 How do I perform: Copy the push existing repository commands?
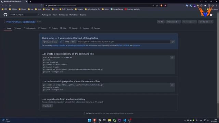coord(172,85)
